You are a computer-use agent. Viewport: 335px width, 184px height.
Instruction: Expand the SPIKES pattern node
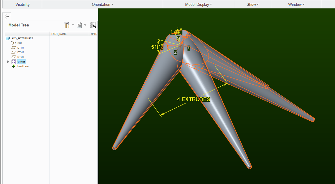tap(8, 62)
